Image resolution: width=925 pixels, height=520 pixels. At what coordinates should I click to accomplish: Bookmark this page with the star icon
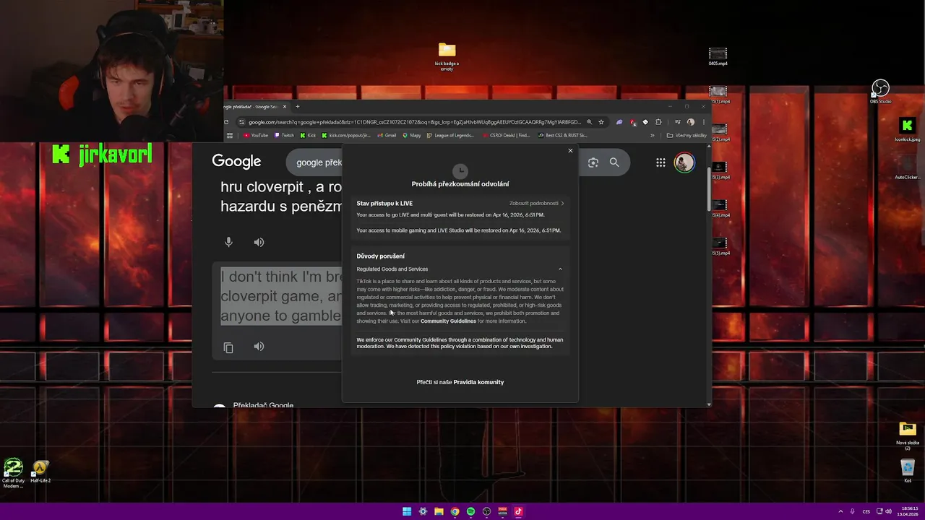click(x=601, y=122)
